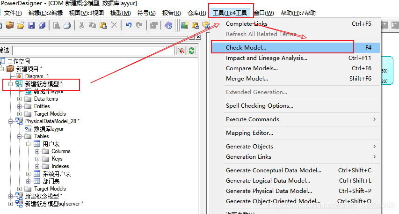This screenshot has width=399, height=214.
Task: Click the 工具(T) menu header
Action: [x=230, y=13]
